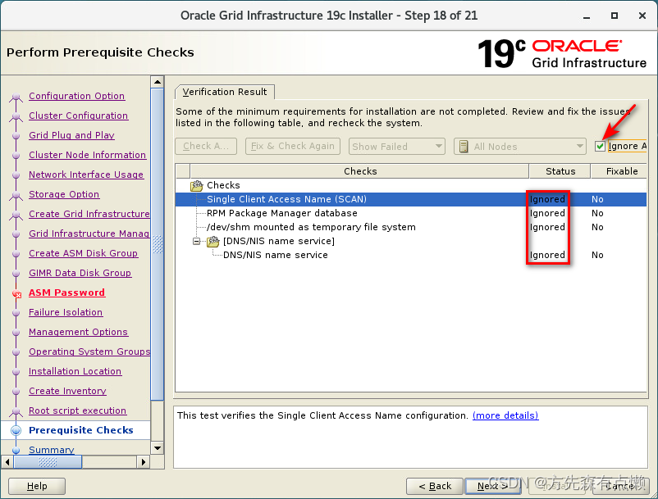Go to Create Inventory step
658x499 pixels.
click(x=67, y=392)
